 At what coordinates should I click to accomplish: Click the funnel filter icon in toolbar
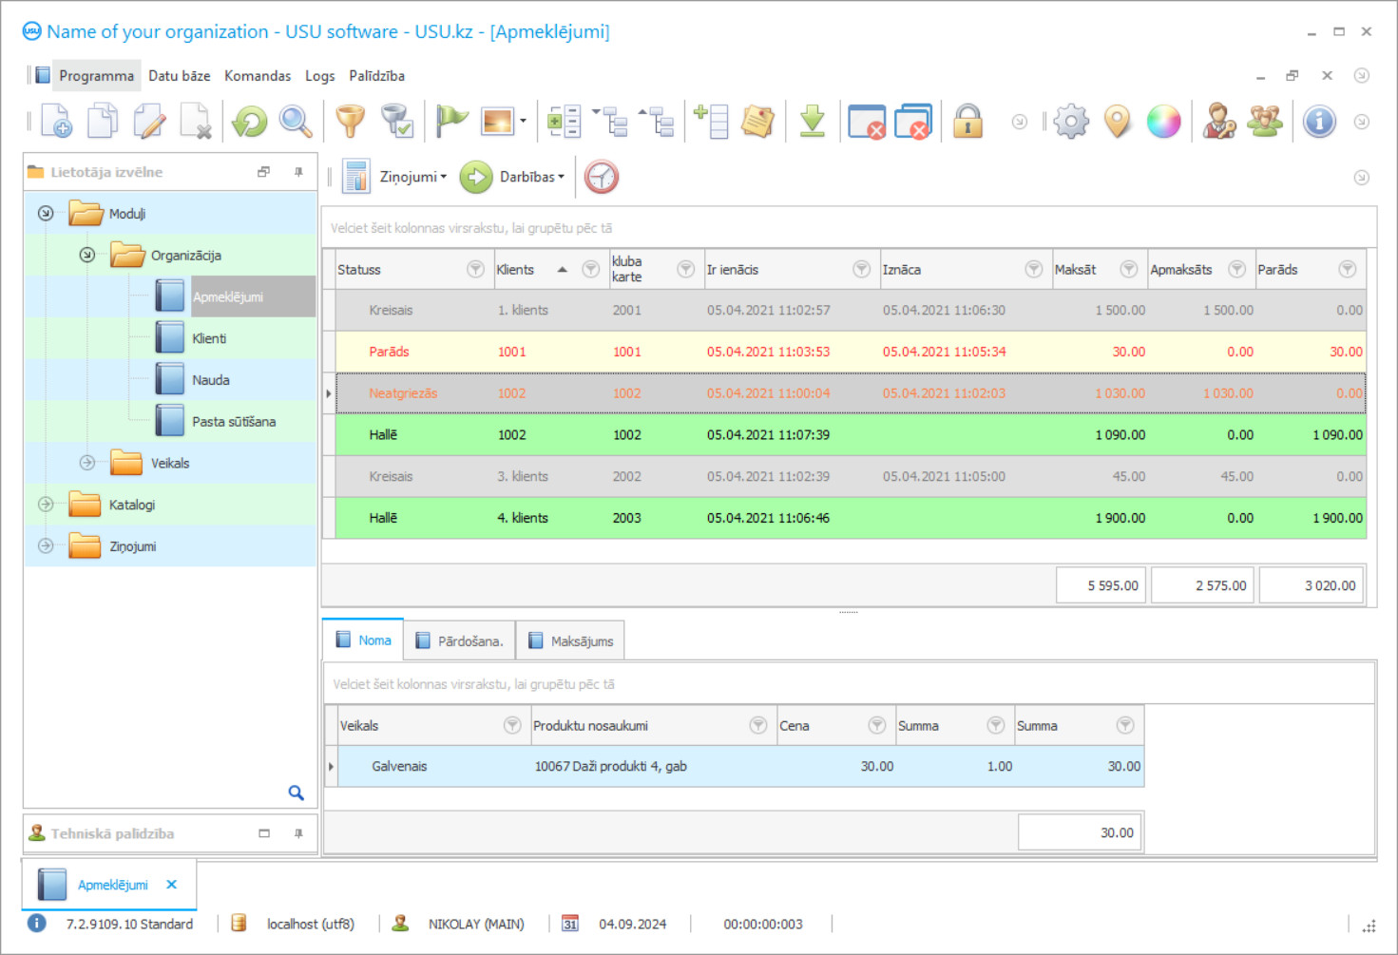tap(351, 122)
